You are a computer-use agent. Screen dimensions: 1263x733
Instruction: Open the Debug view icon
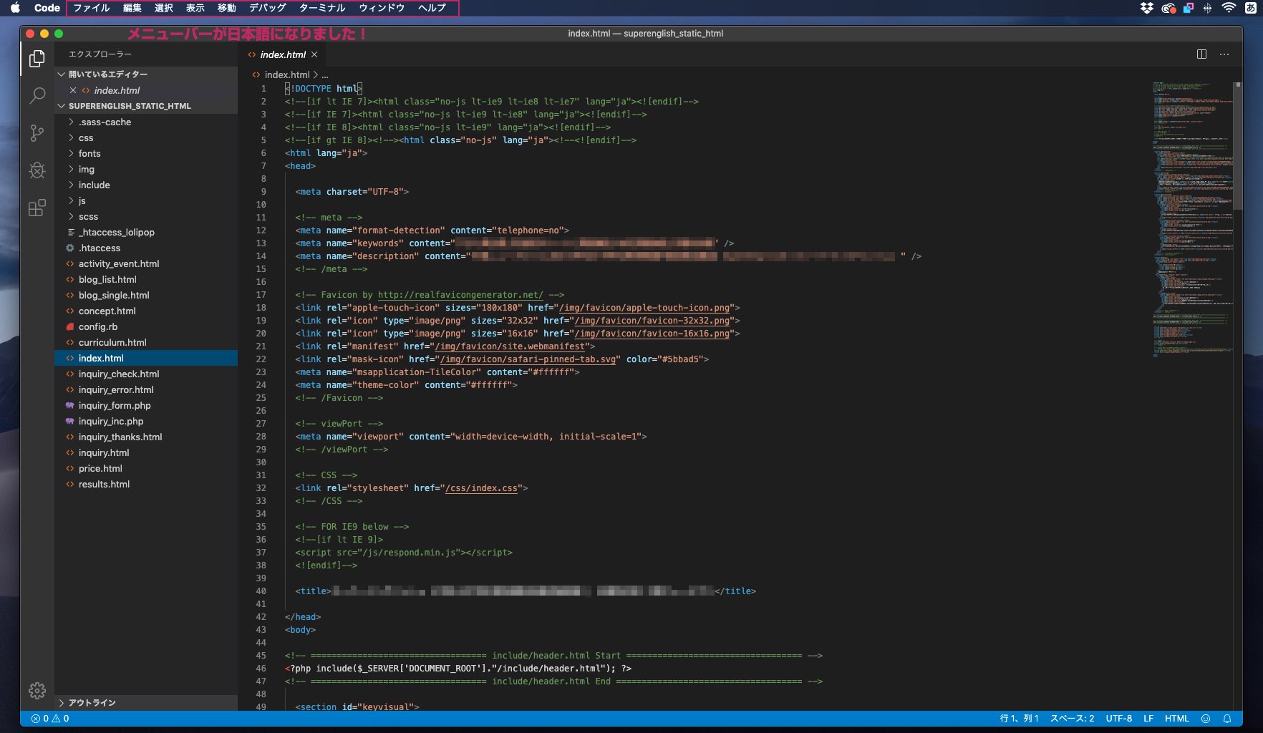(37, 170)
